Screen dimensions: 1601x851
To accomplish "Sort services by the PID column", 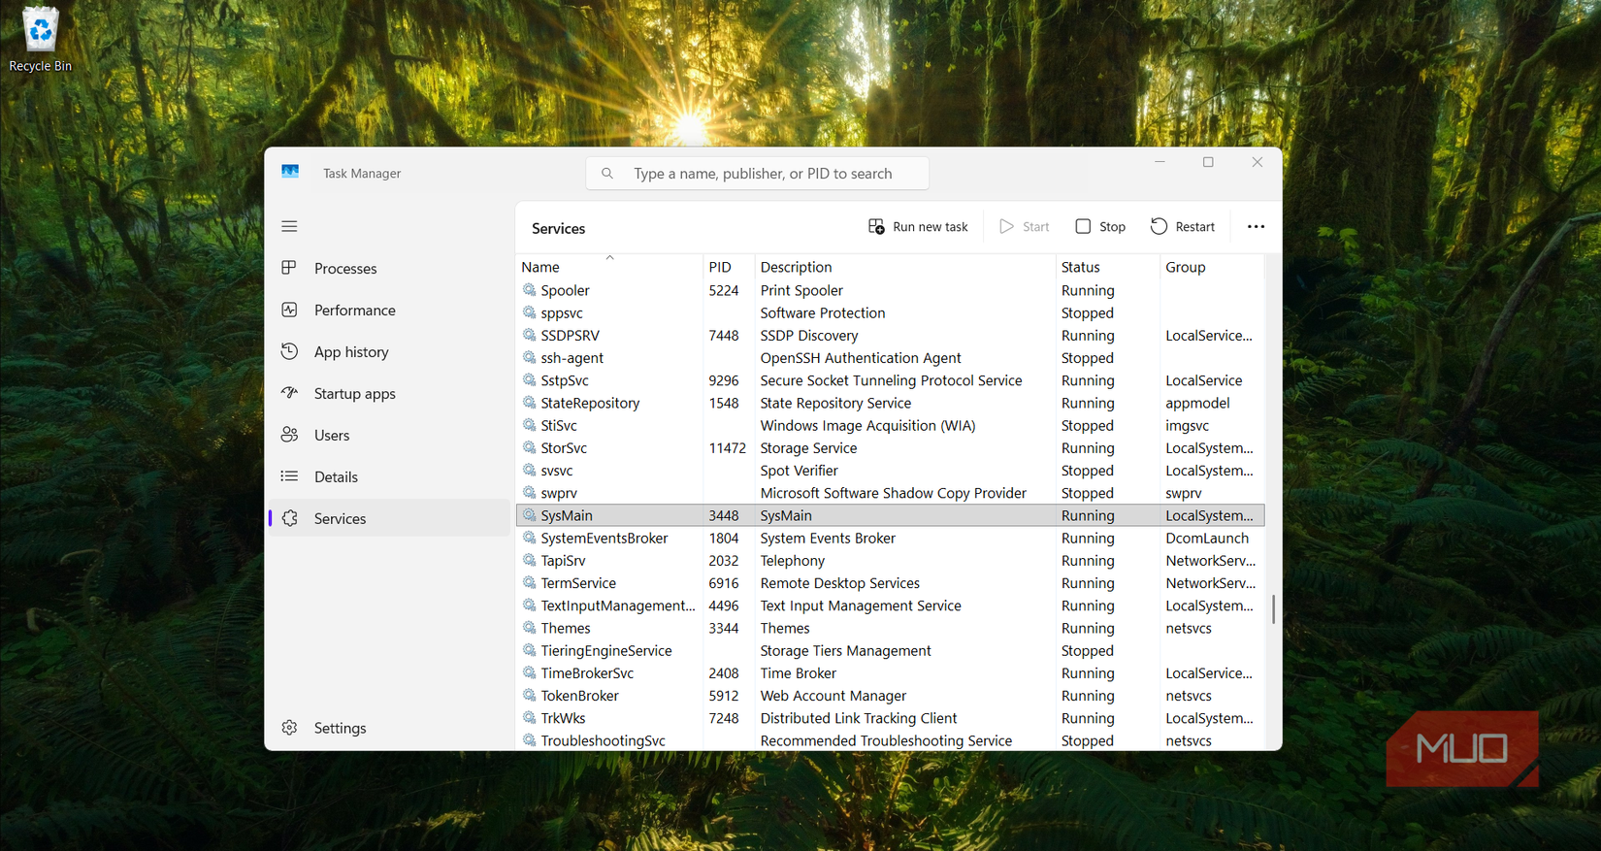I will pyautogui.click(x=729, y=267).
